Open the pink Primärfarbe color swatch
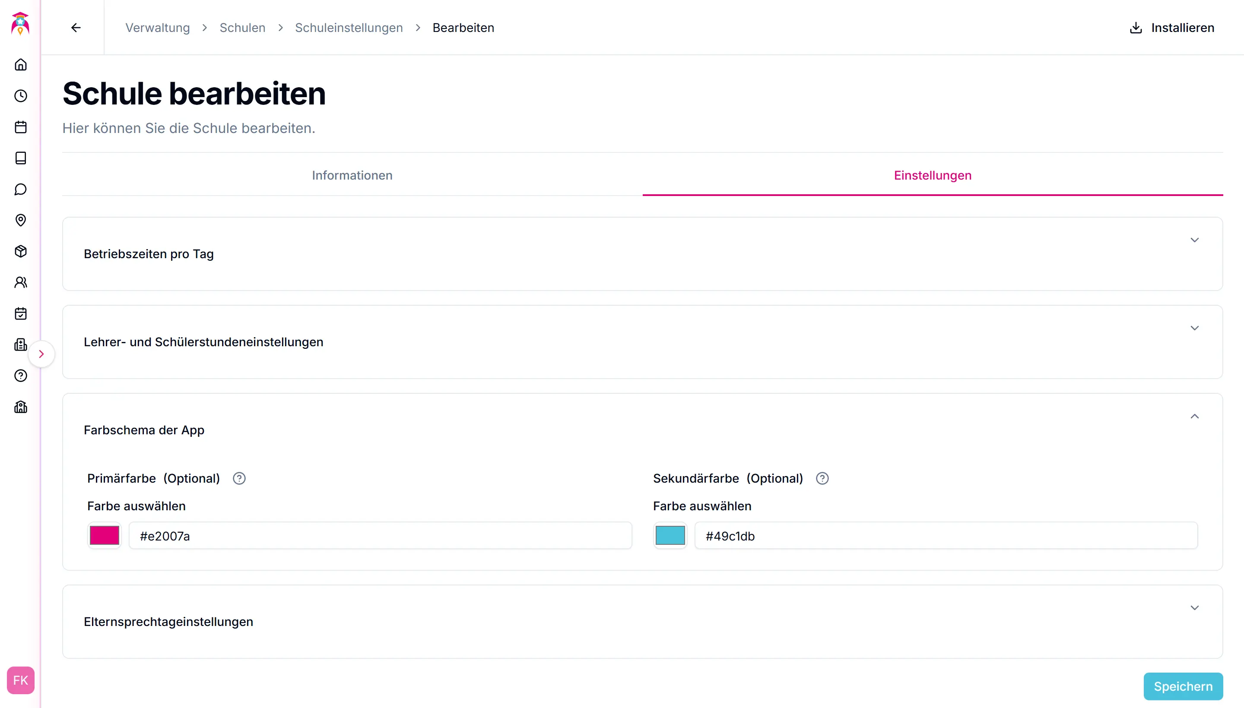 (105, 535)
